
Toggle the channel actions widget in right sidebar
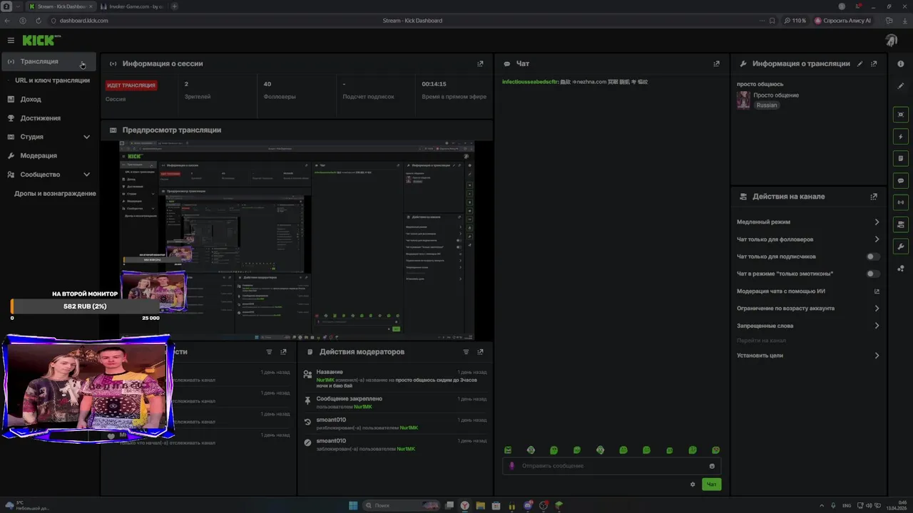click(x=901, y=224)
